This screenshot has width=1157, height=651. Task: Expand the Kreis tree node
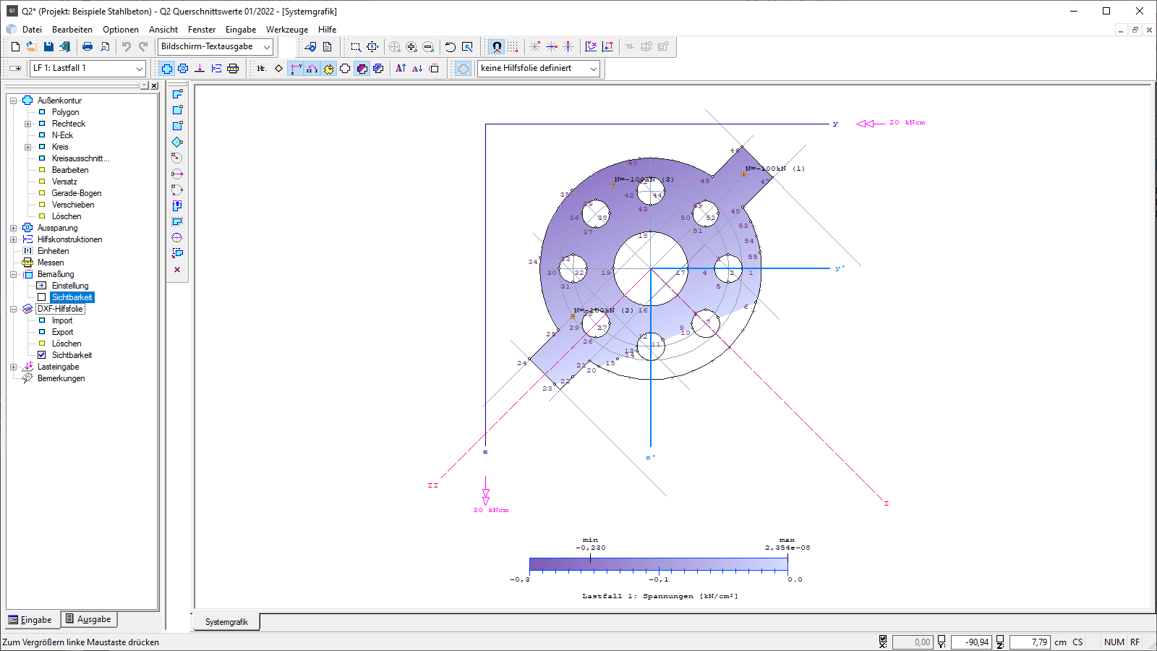point(27,147)
